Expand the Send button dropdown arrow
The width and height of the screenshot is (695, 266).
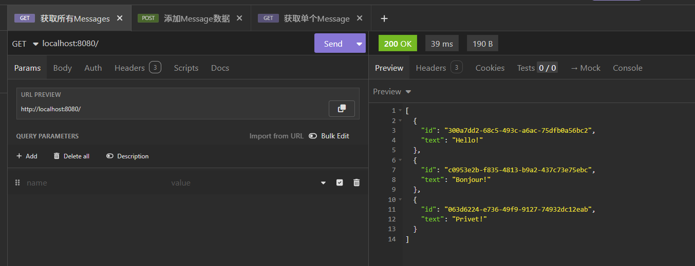tap(359, 44)
